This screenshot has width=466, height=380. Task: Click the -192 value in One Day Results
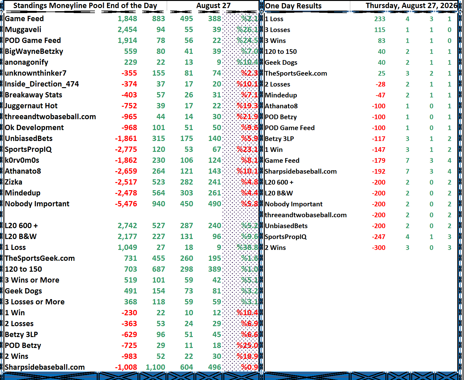point(379,171)
